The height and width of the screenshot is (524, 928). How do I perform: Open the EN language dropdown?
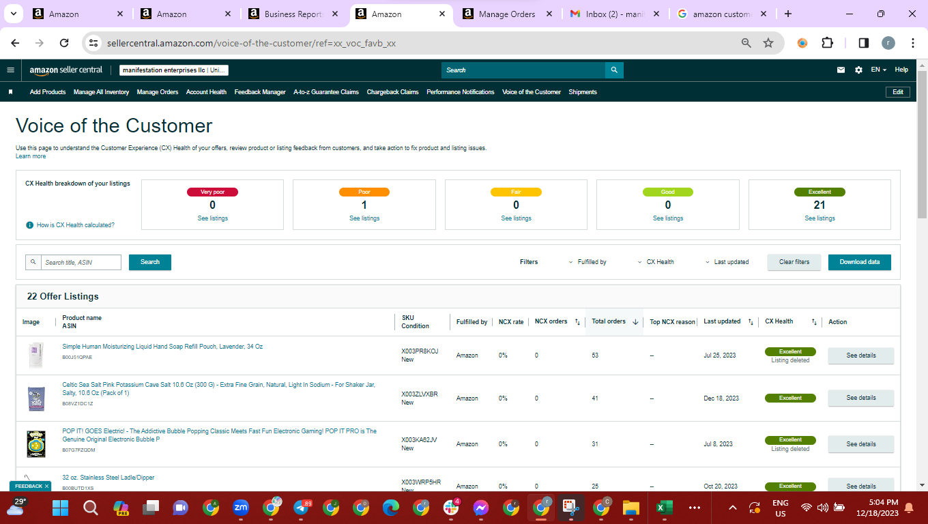[878, 70]
